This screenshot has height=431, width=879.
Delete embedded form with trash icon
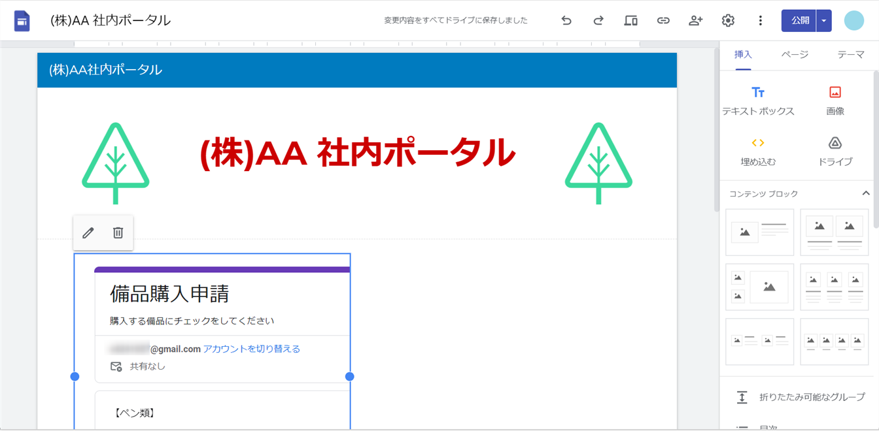(118, 233)
